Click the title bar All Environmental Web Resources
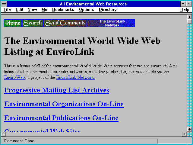 click(93, 4)
